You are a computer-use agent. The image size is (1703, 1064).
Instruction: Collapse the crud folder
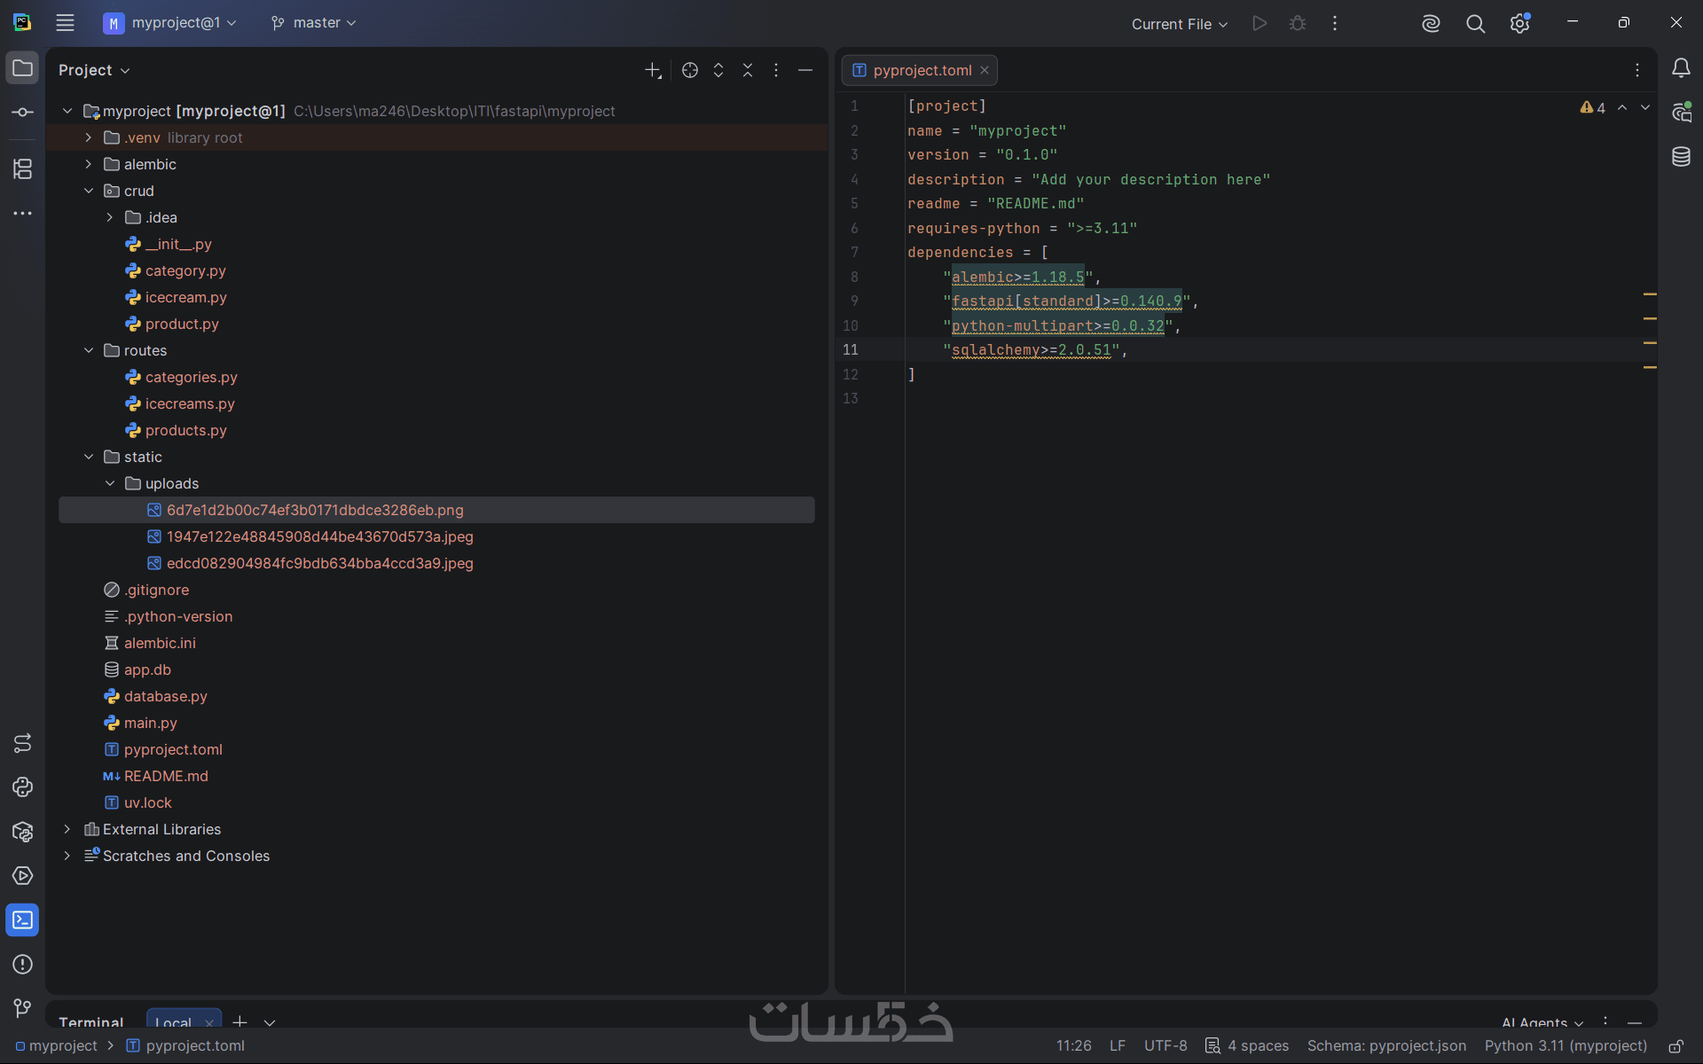coord(89,191)
